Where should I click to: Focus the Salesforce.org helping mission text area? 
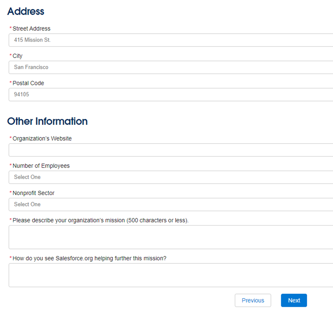pos(171,275)
